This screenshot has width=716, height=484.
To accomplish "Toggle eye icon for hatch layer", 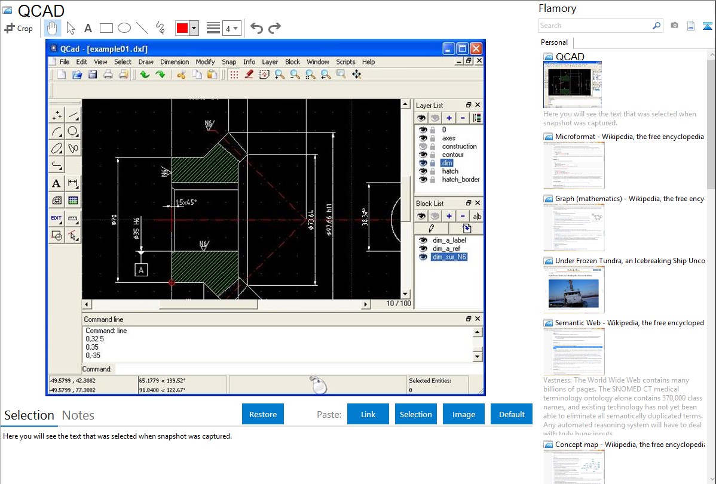I will tap(423, 171).
